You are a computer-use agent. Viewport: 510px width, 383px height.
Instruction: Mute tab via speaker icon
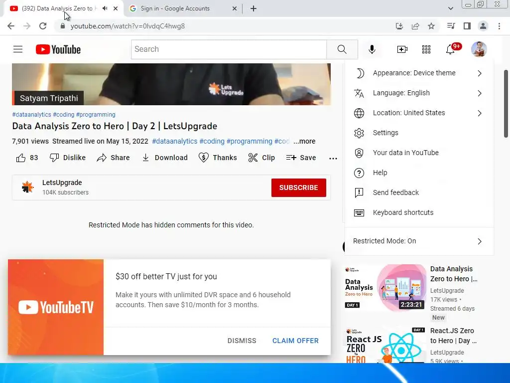click(x=105, y=8)
